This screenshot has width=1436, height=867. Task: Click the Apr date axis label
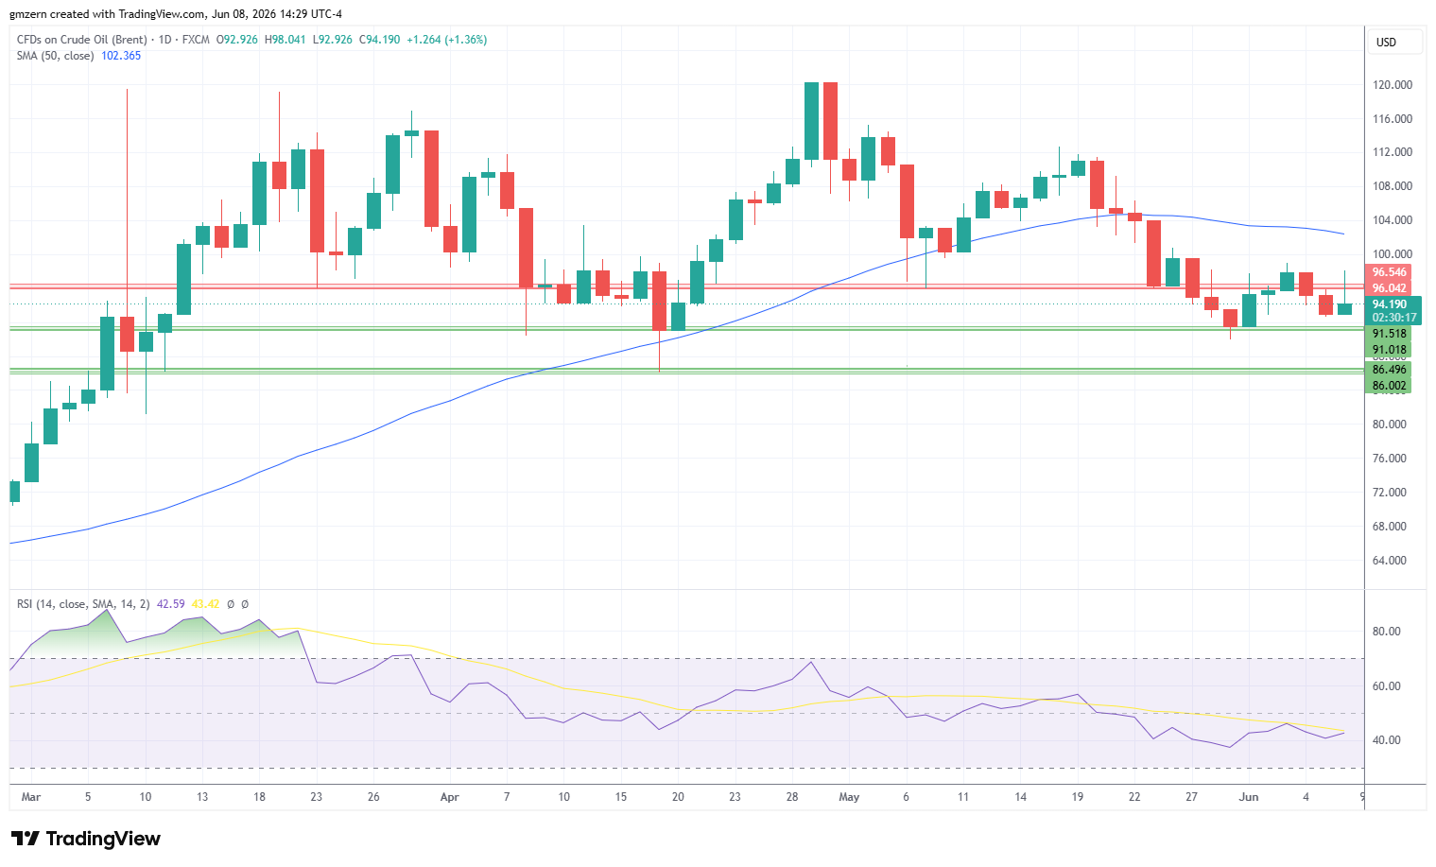450,797
